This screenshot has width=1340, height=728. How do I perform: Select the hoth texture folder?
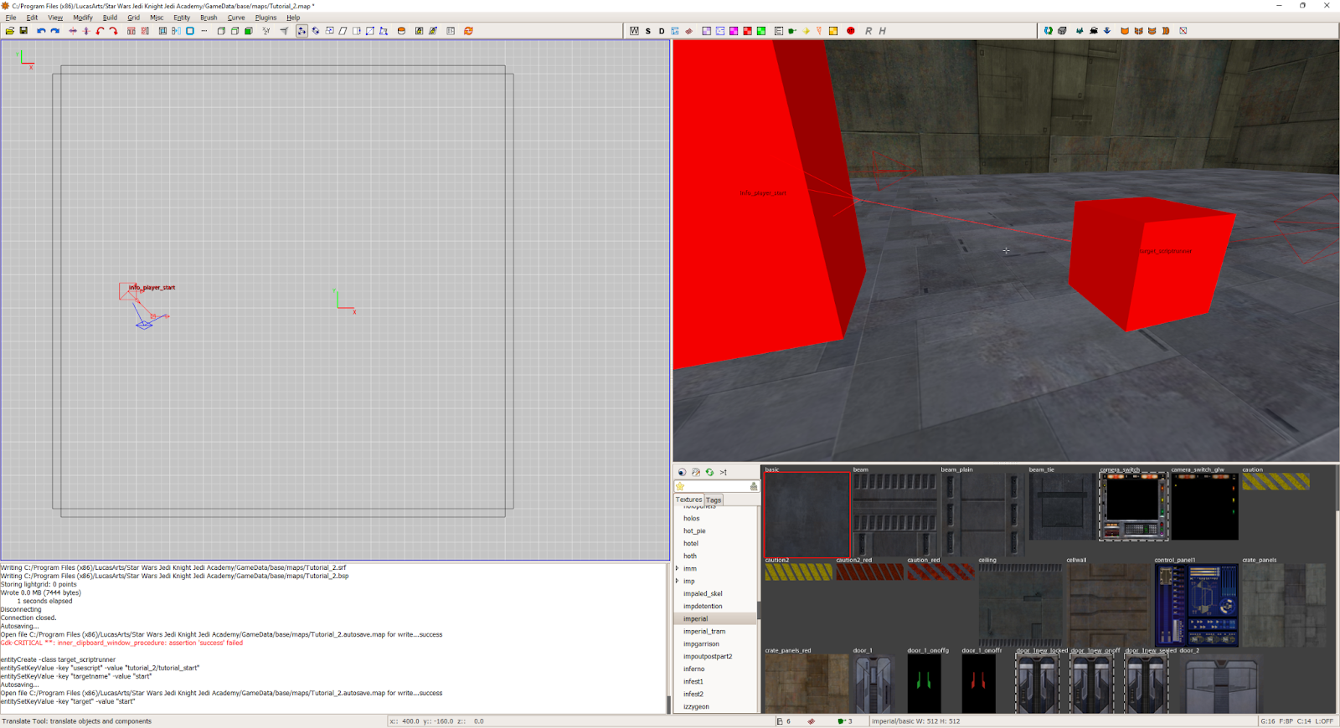click(x=690, y=556)
